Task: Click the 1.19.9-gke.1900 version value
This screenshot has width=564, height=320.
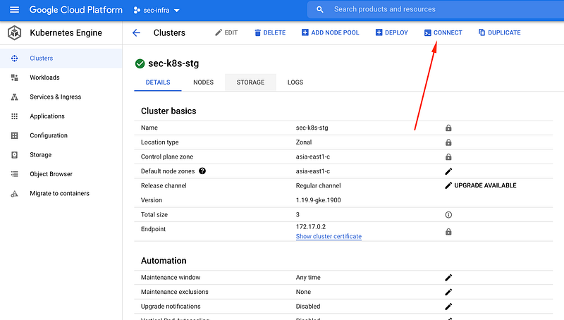Action: coord(318,200)
